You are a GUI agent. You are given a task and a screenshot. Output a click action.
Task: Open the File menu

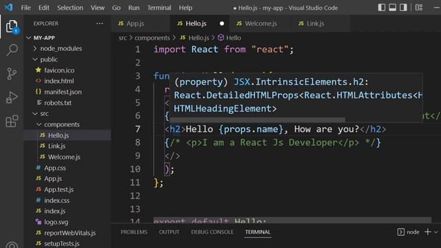click(26, 8)
